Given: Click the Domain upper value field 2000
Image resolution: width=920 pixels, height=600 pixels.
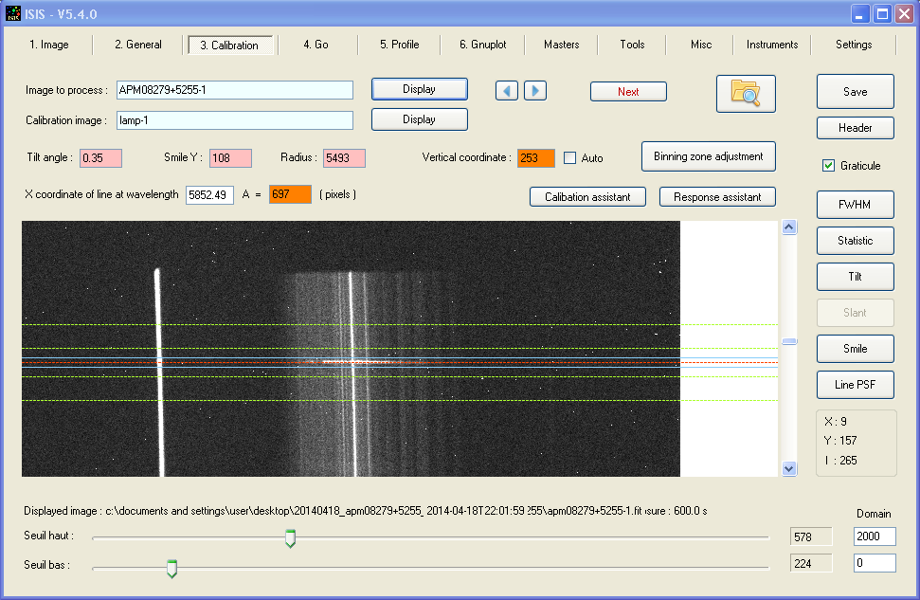Looking at the screenshot, I should pyautogui.click(x=875, y=536).
